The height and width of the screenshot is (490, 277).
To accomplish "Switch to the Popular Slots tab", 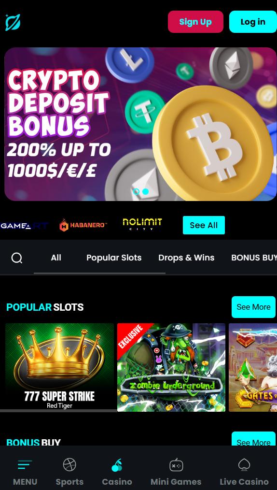I will pos(114,258).
